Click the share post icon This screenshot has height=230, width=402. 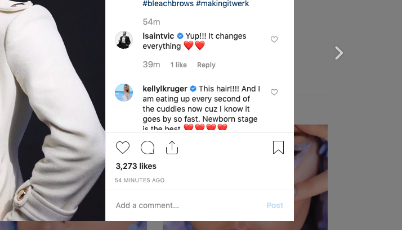click(172, 148)
